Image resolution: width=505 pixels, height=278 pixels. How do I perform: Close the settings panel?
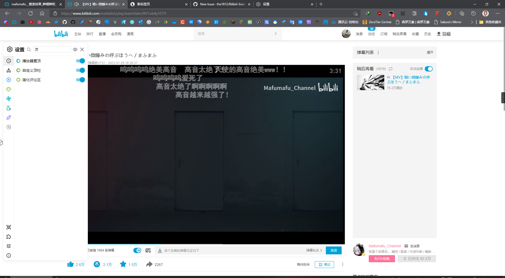[82, 49]
